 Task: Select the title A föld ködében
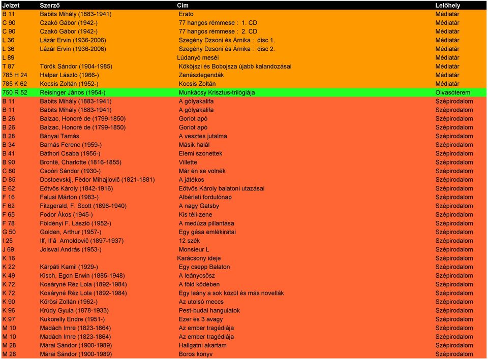(199, 284)
